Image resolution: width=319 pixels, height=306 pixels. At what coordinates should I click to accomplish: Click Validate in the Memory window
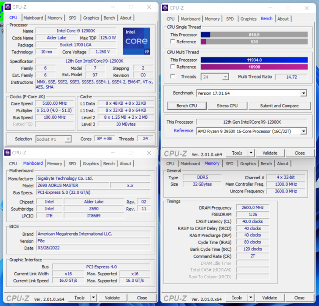click(269, 298)
